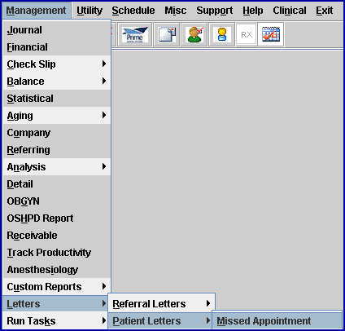Viewport: 345px width, 331px height.
Task: Choose Track Productivity from menu
Action: coord(57,253)
